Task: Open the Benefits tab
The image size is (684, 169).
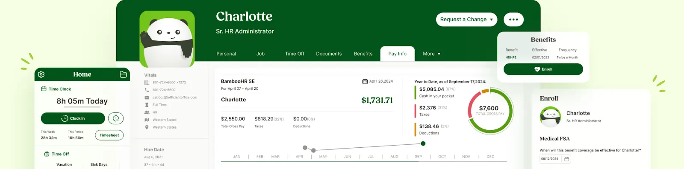Action: 363,54
